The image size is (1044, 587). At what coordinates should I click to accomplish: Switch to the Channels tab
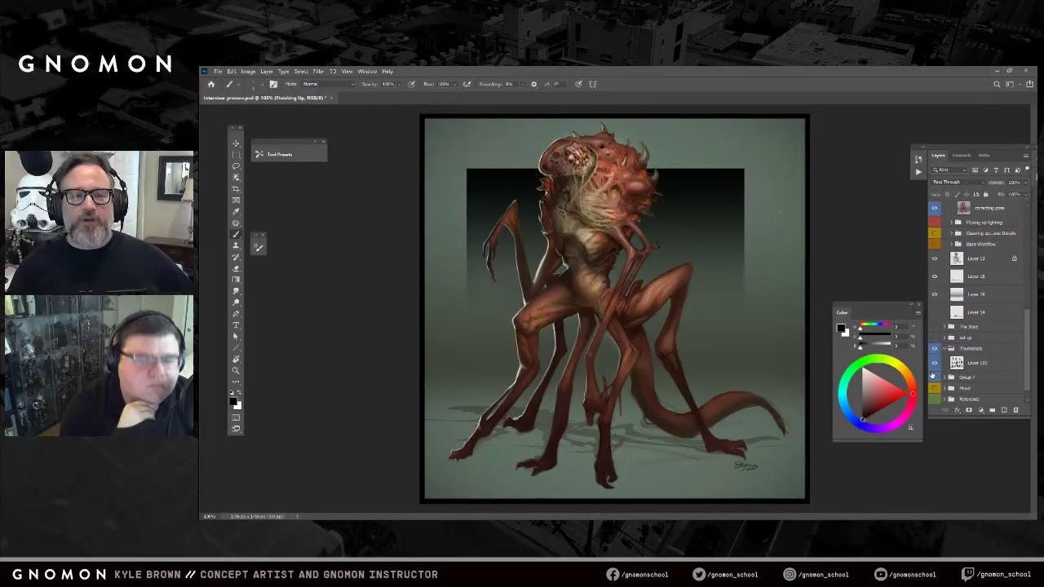point(962,155)
